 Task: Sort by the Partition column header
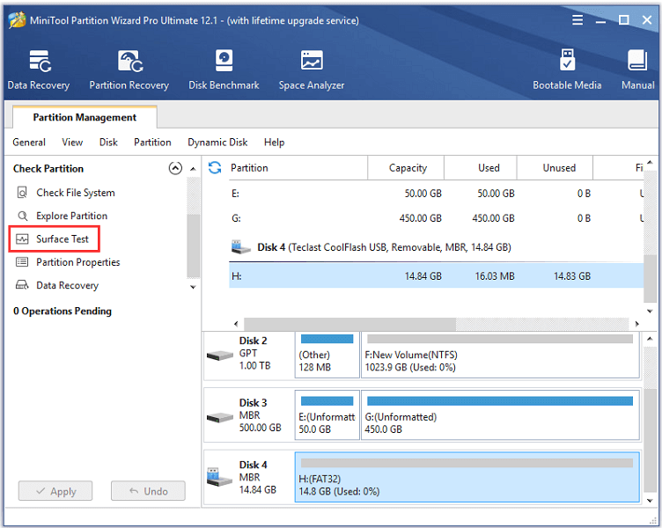298,168
